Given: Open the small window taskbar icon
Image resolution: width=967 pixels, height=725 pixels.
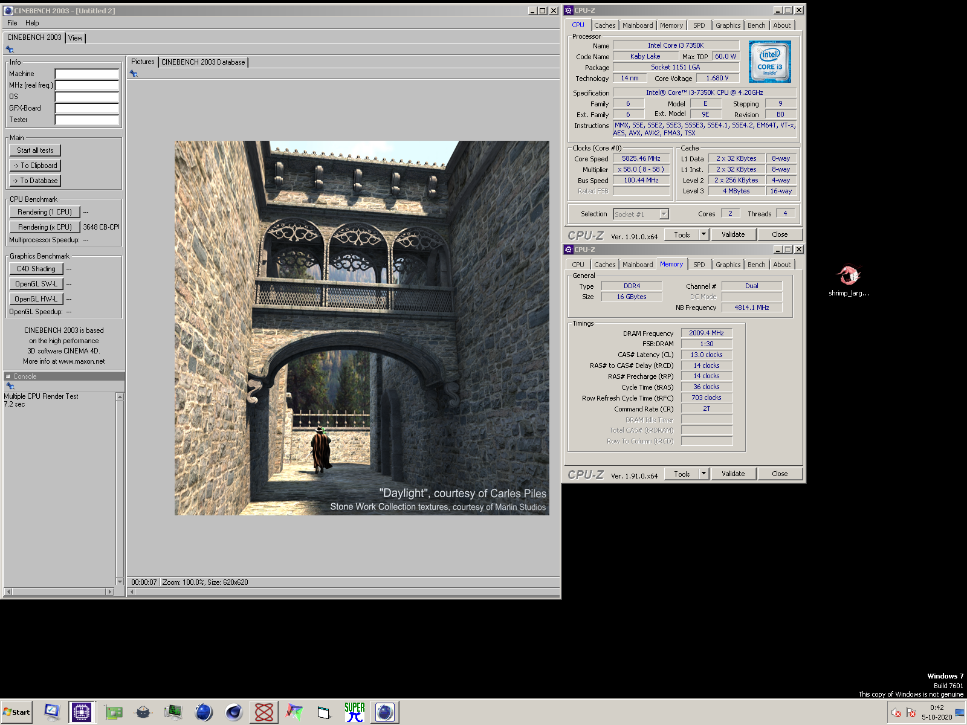Looking at the screenshot, I should (x=325, y=712).
